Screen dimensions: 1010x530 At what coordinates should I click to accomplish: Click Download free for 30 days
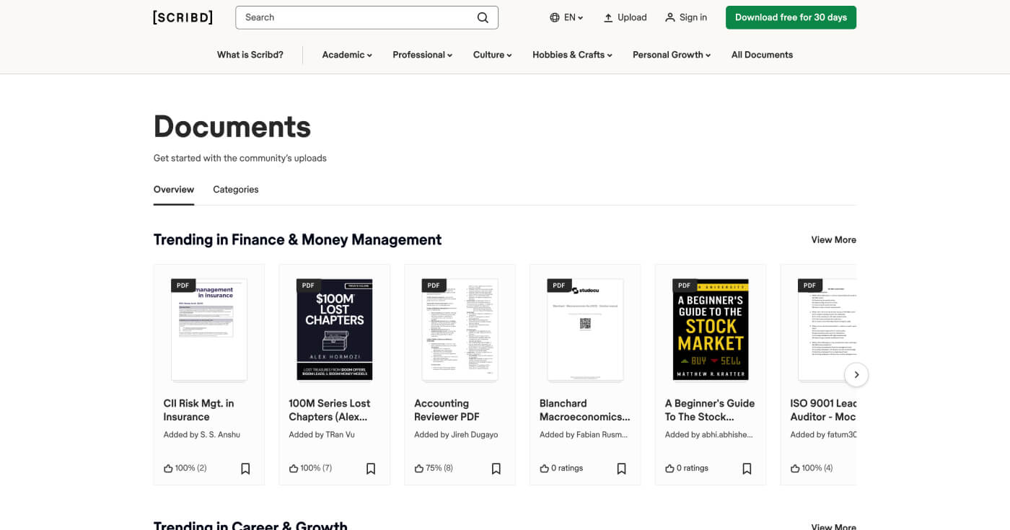coord(791,17)
